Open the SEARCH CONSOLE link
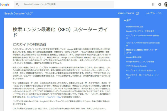The height and width of the screenshot is (111, 167). click(126, 13)
